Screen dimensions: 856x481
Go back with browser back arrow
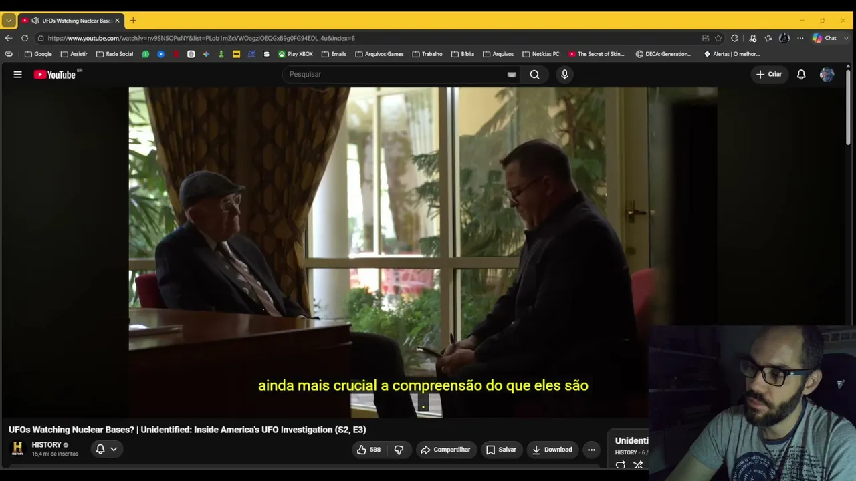[x=9, y=38]
